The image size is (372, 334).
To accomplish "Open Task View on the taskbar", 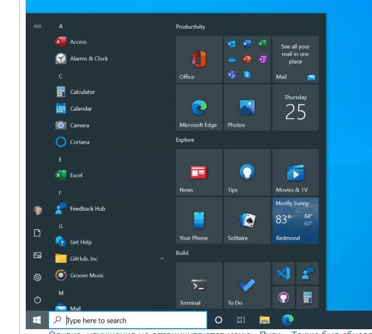I will click(x=241, y=320).
